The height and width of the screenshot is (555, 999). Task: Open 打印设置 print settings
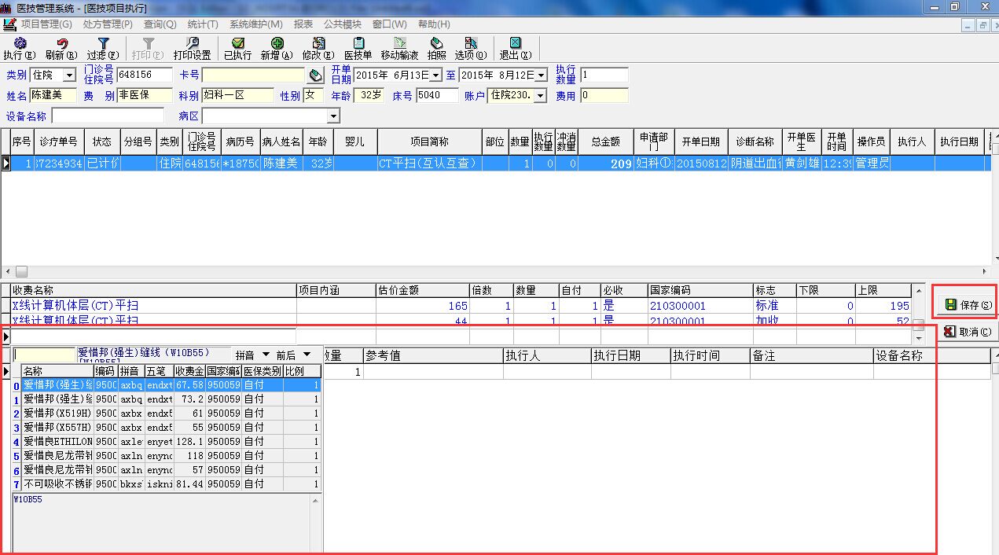click(192, 48)
